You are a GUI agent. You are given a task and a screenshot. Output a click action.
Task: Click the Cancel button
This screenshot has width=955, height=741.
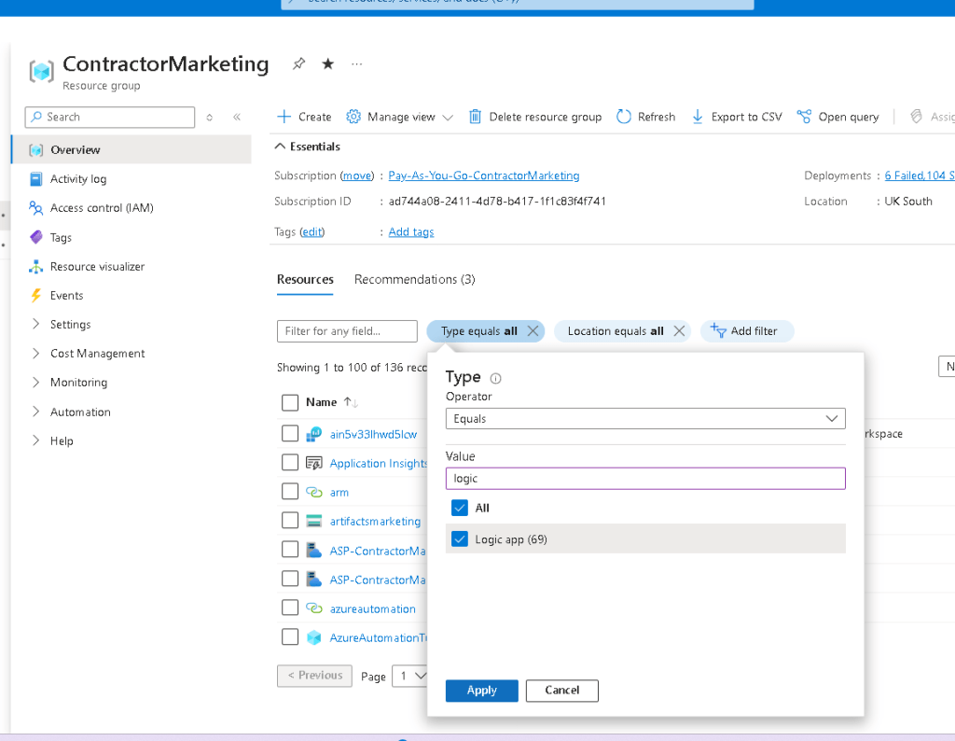tap(562, 691)
